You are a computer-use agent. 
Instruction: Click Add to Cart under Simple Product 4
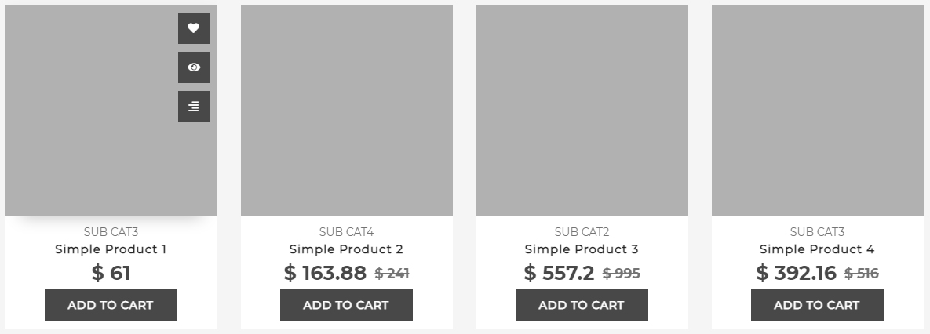tap(817, 305)
